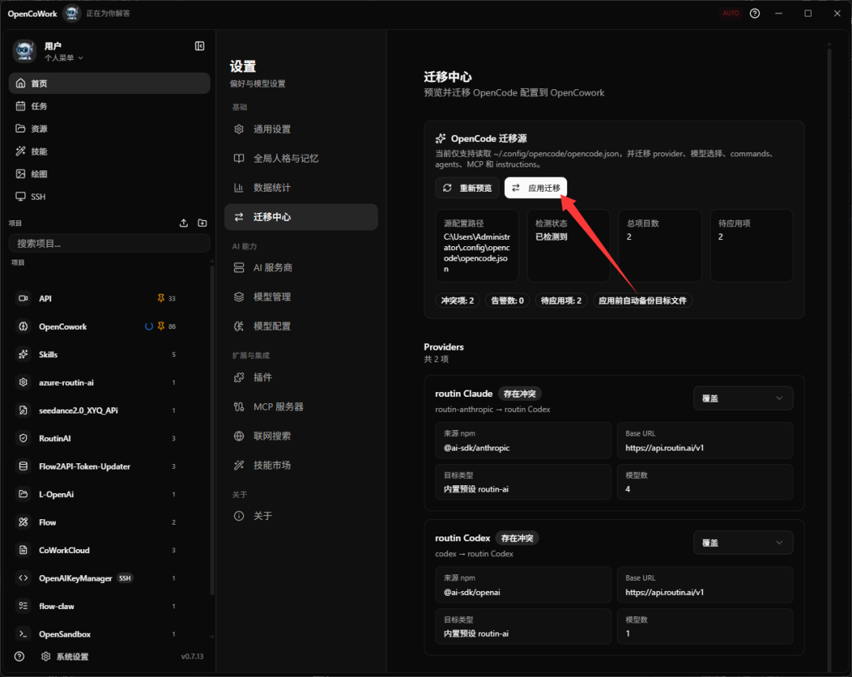Select seedance2.0_XYQ_APi project
Image resolution: width=852 pixels, height=677 pixels.
tap(109, 410)
